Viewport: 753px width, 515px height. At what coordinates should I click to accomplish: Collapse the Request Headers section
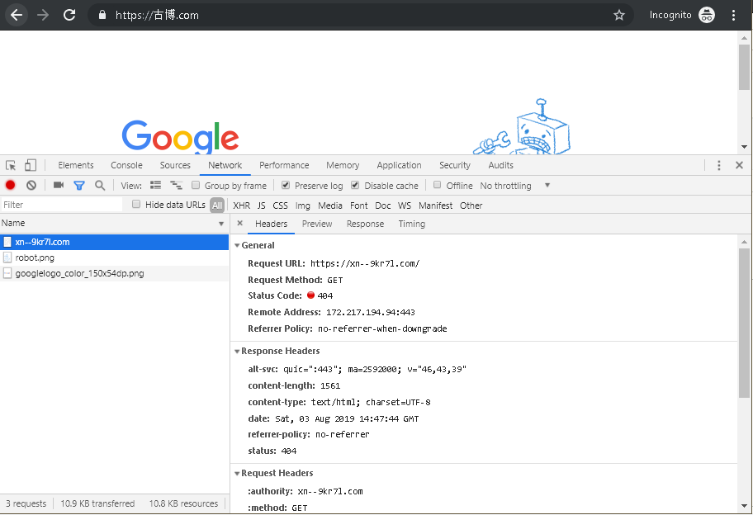237,473
